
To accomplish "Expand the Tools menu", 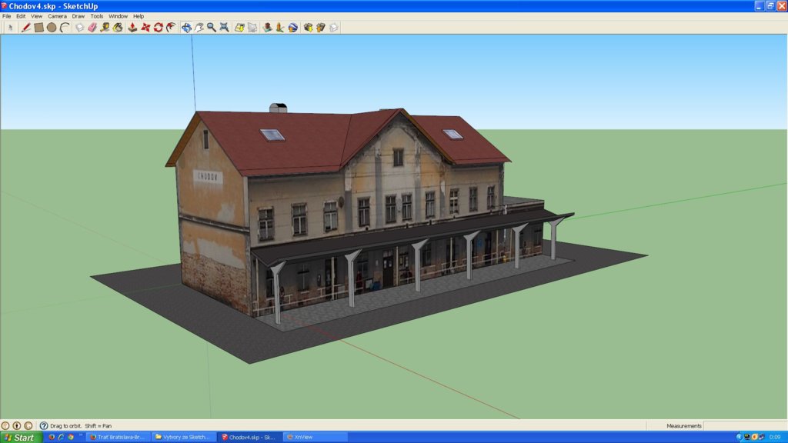I will pyautogui.click(x=97, y=15).
